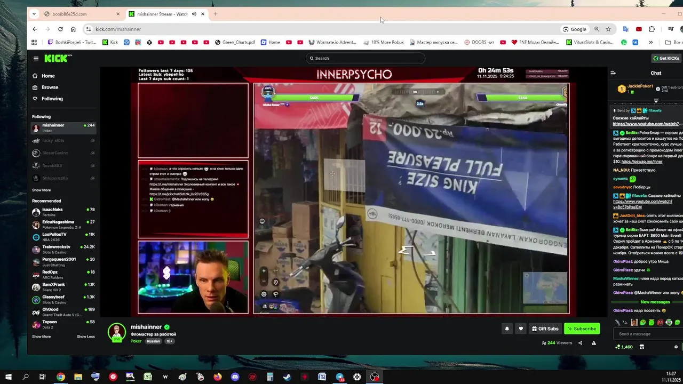Open the Chrome extensions puzzle icon
Screen dimensions: 683x384
[652, 29]
